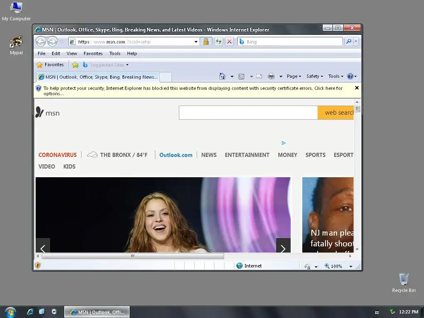Go to the SPORTS section
This screenshot has height=318, width=424.
pyautogui.click(x=315, y=155)
